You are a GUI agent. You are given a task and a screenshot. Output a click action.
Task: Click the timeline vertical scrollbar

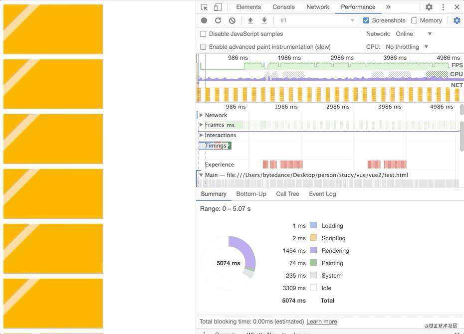(x=462, y=136)
